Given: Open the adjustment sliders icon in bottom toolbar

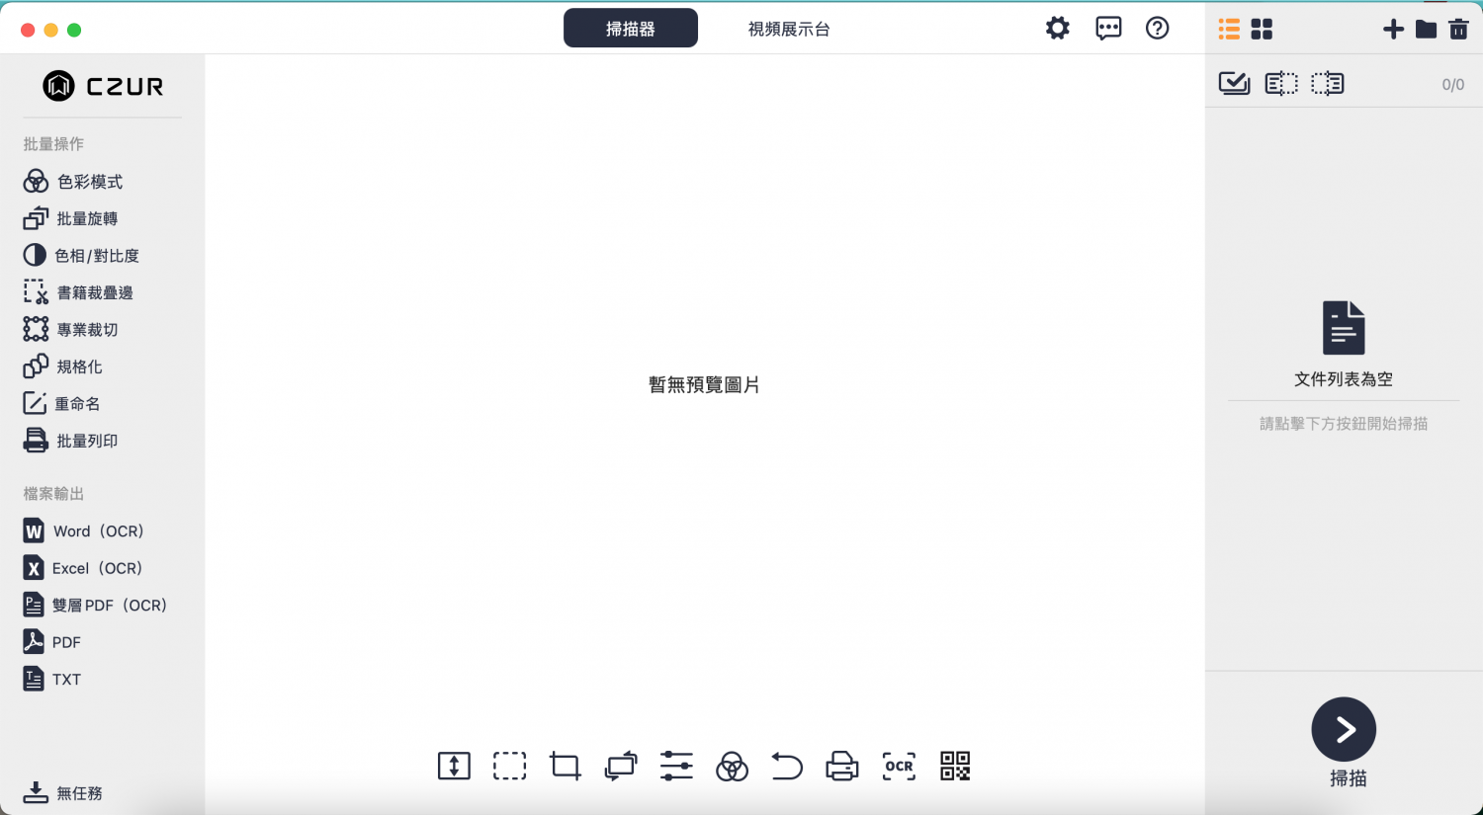Looking at the screenshot, I should coord(675,766).
